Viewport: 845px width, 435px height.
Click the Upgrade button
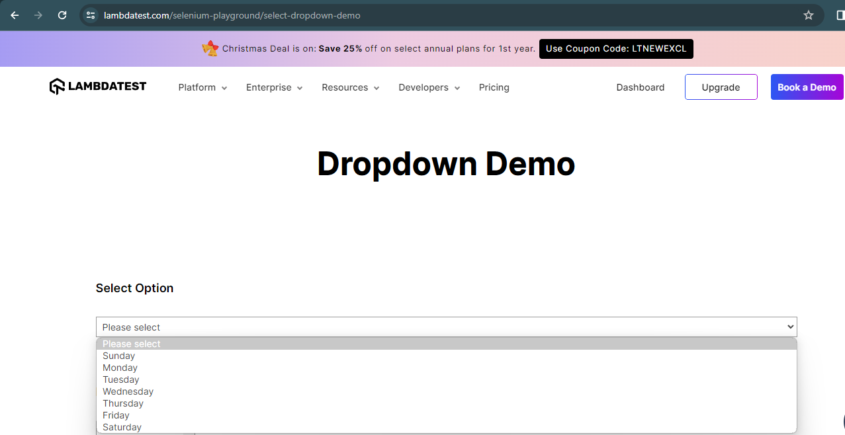[x=721, y=87]
